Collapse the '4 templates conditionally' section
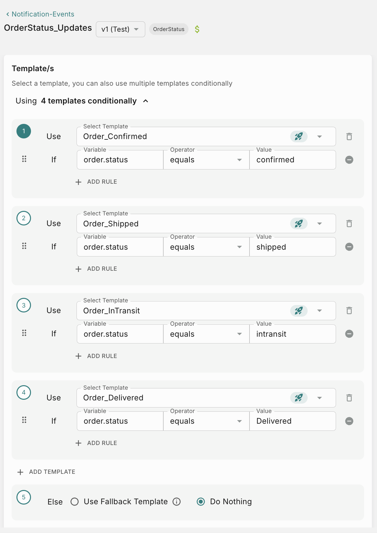This screenshot has height=533, width=377. (146, 101)
